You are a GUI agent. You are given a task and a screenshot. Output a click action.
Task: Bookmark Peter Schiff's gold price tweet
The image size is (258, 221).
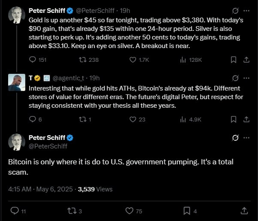[233, 60]
